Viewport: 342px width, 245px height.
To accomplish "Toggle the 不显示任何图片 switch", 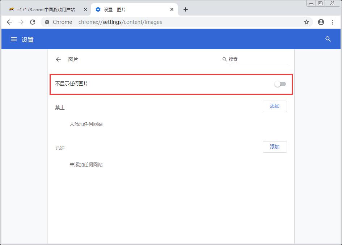I will (280, 84).
